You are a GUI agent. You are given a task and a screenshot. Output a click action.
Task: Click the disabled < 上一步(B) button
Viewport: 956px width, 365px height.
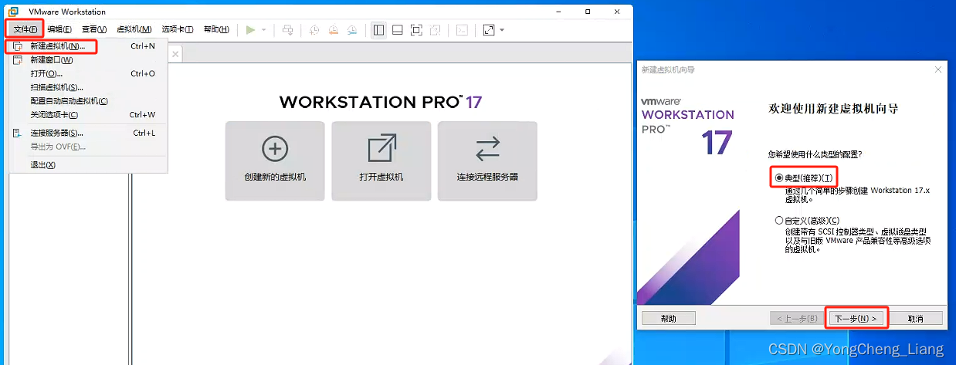tap(796, 318)
